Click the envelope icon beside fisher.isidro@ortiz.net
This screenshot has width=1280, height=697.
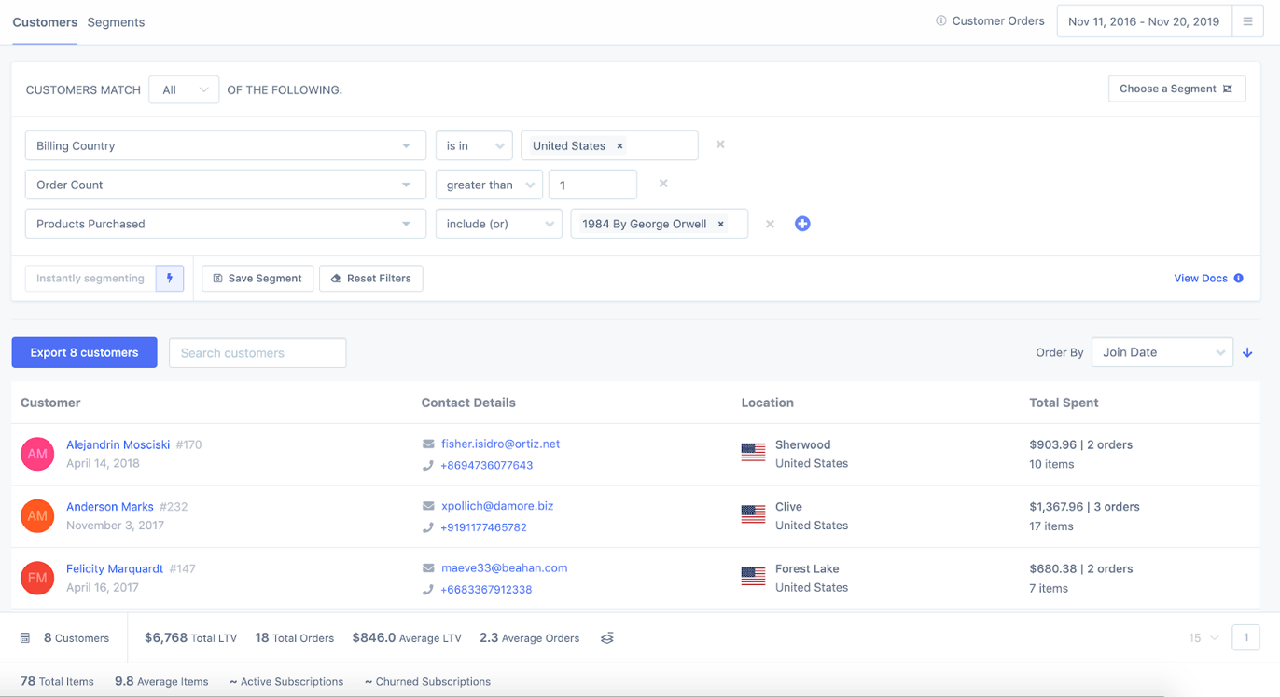426,444
